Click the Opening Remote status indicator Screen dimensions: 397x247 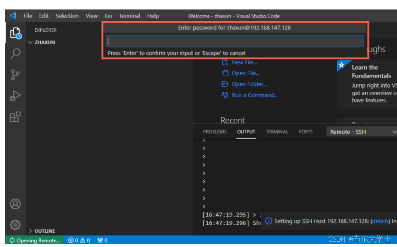35,240
